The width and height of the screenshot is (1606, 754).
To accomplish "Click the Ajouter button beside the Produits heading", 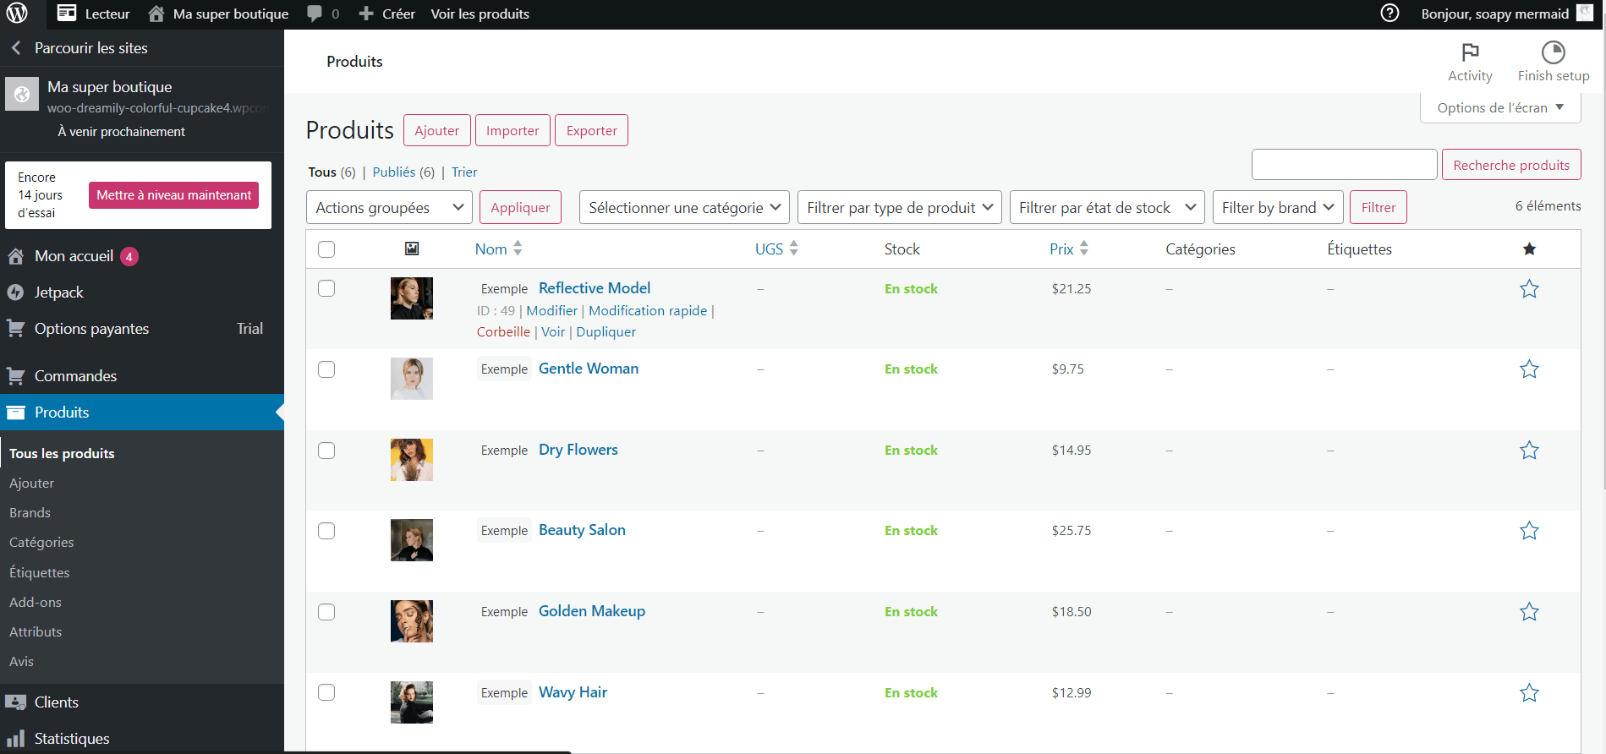I will coord(437,130).
